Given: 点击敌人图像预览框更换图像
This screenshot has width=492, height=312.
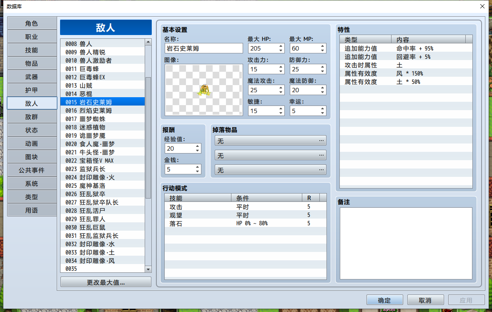Looking at the screenshot, I should coord(203,90).
